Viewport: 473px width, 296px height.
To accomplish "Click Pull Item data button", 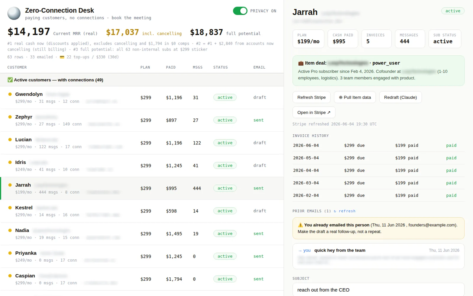I will pos(355,97).
